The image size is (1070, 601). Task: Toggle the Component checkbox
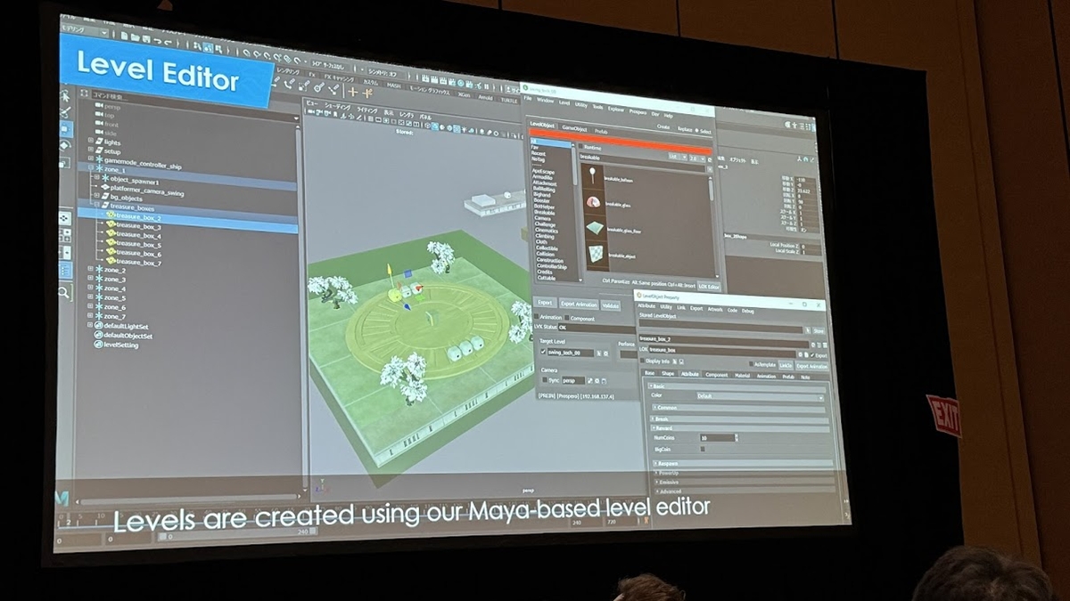click(x=567, y=317)
